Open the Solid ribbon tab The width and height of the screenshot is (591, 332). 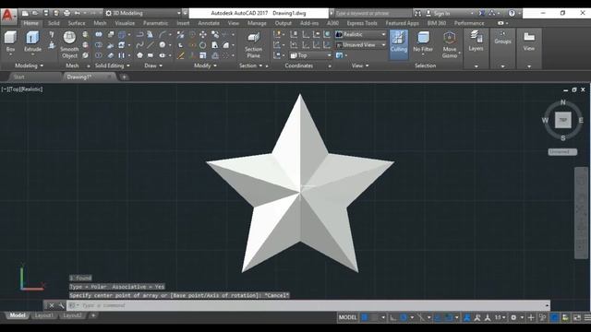point(54,23)
